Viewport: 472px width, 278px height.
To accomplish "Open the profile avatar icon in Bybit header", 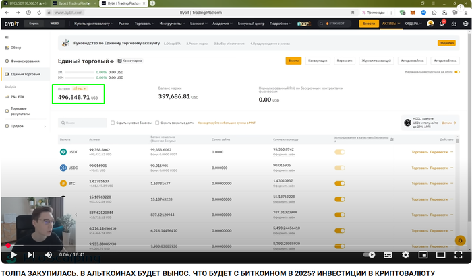I will 430,23.
